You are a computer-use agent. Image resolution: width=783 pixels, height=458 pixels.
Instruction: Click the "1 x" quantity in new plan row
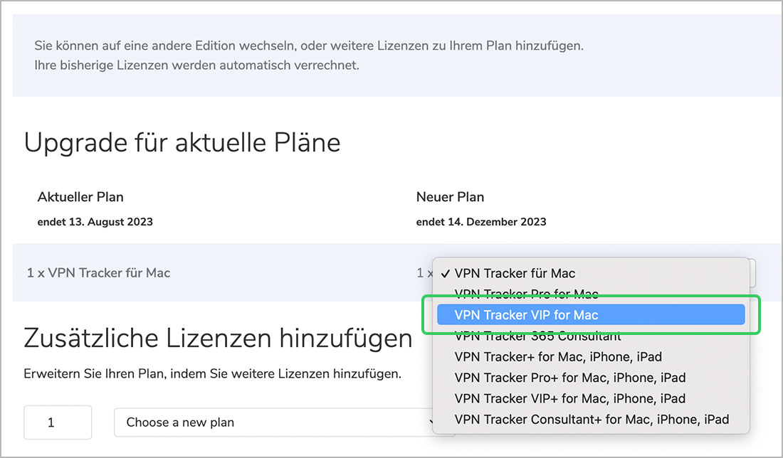point(424,273)
